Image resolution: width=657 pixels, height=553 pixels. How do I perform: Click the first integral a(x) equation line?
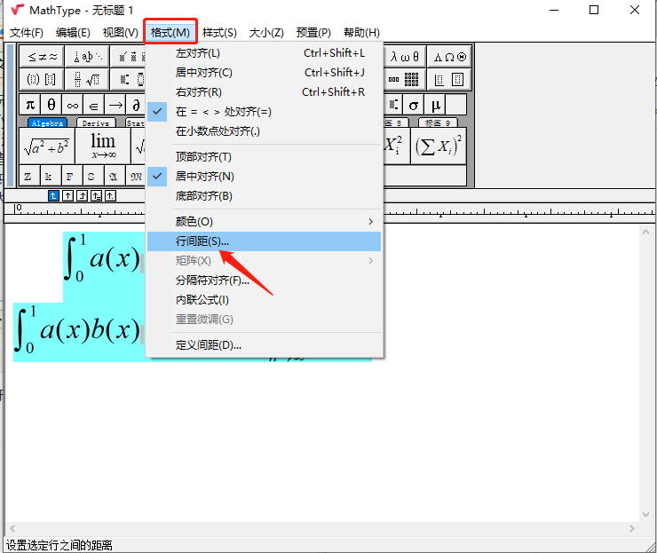coord(103,259)
